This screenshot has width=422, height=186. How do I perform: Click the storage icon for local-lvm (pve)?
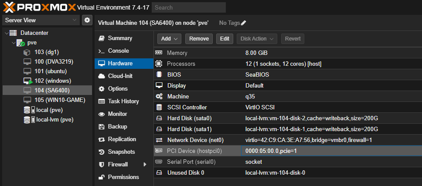(x=29, y=120)
